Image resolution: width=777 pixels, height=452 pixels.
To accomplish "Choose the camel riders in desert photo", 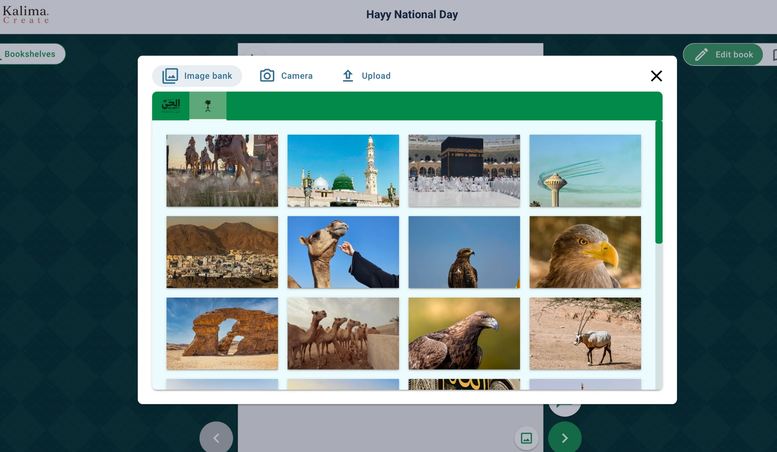I will tap(222, 171).
